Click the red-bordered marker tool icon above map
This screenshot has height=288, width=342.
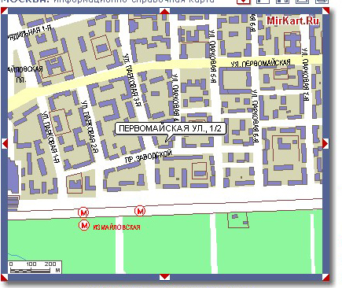(244, 2)
